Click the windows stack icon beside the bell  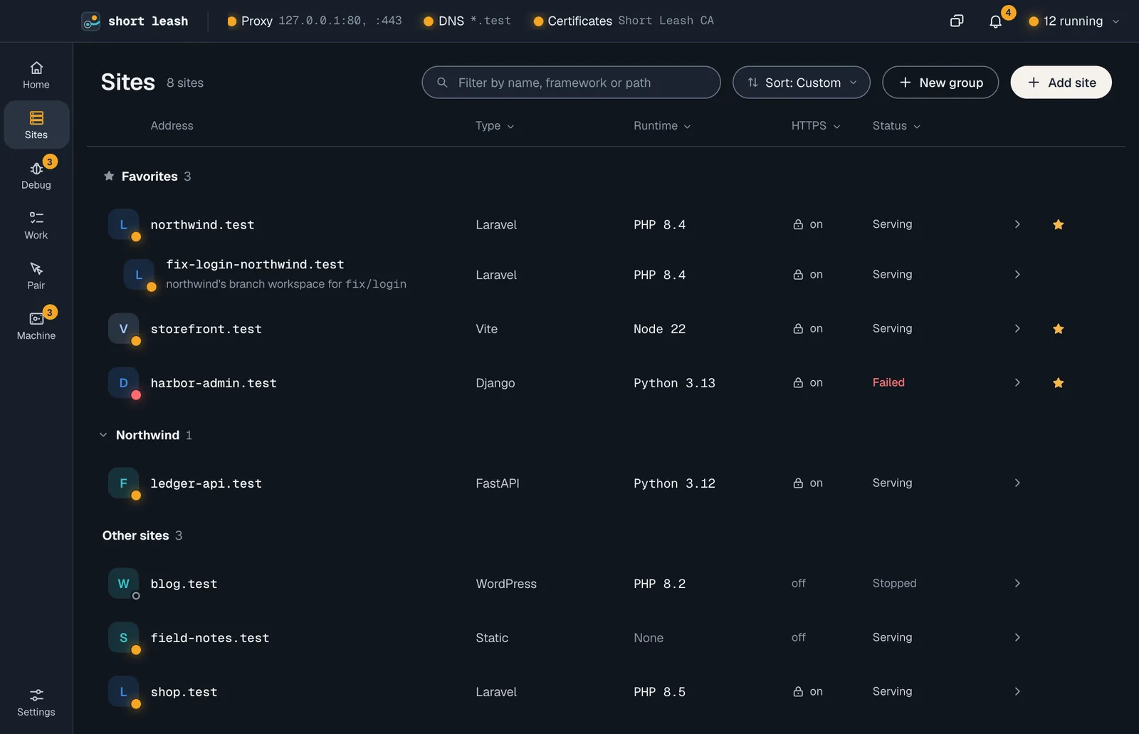(957, 21)
